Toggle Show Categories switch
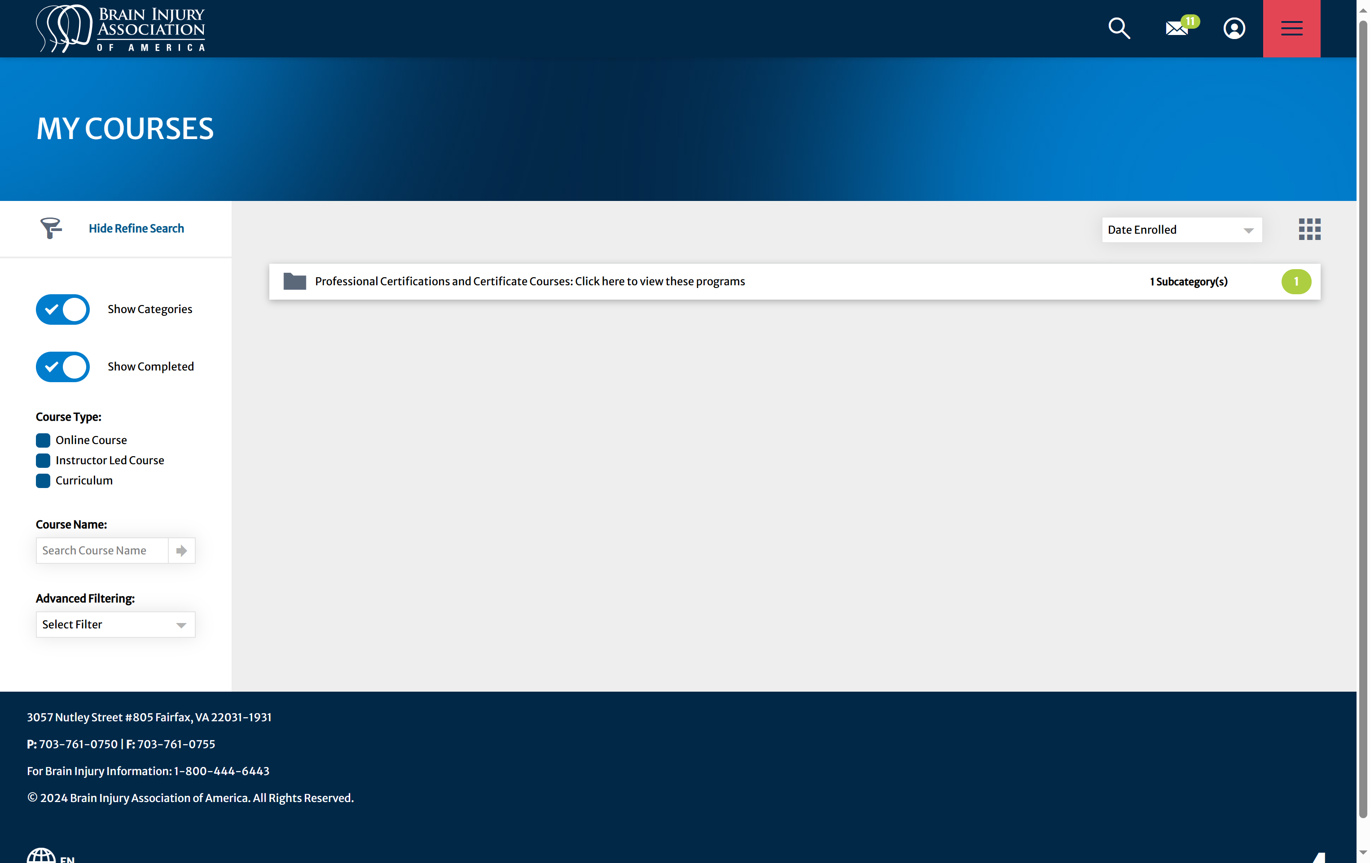 click(62, 309)
